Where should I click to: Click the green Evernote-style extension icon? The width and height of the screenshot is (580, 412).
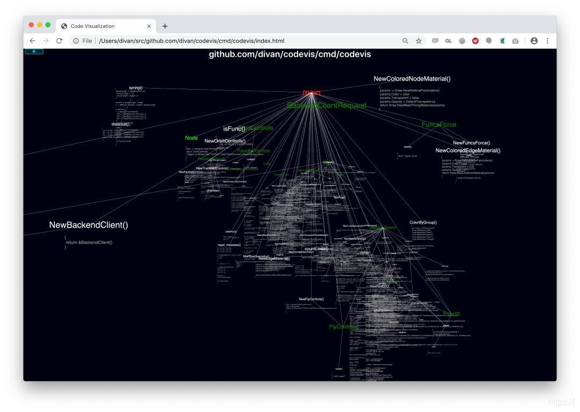click(502, 41)
